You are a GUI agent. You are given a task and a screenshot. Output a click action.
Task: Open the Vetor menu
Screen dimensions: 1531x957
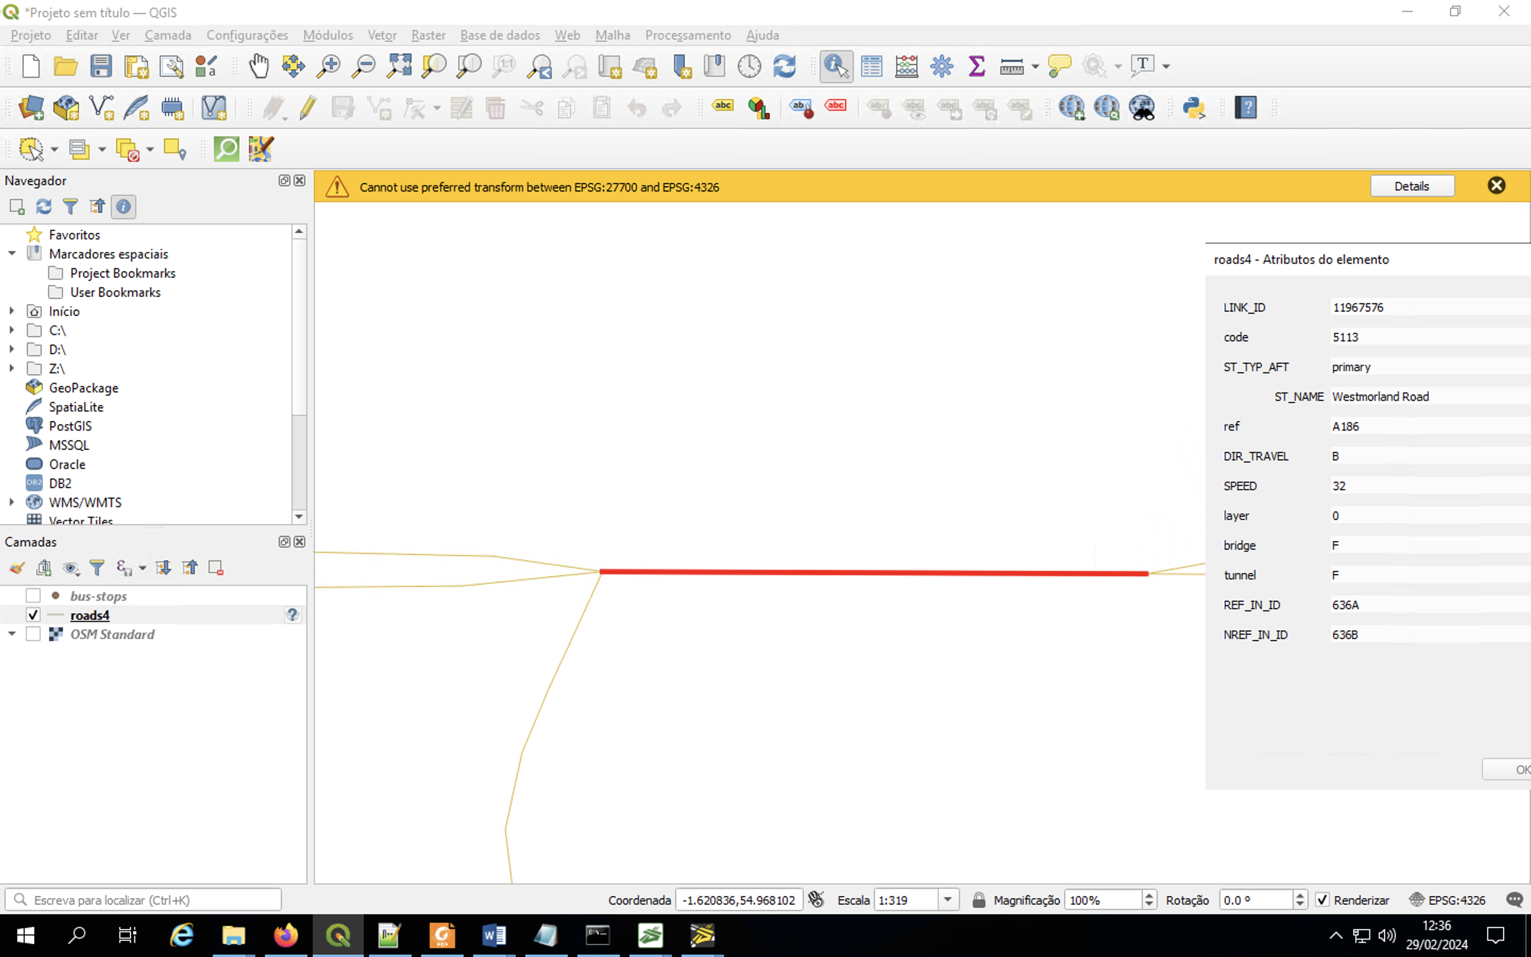[382, 36]
